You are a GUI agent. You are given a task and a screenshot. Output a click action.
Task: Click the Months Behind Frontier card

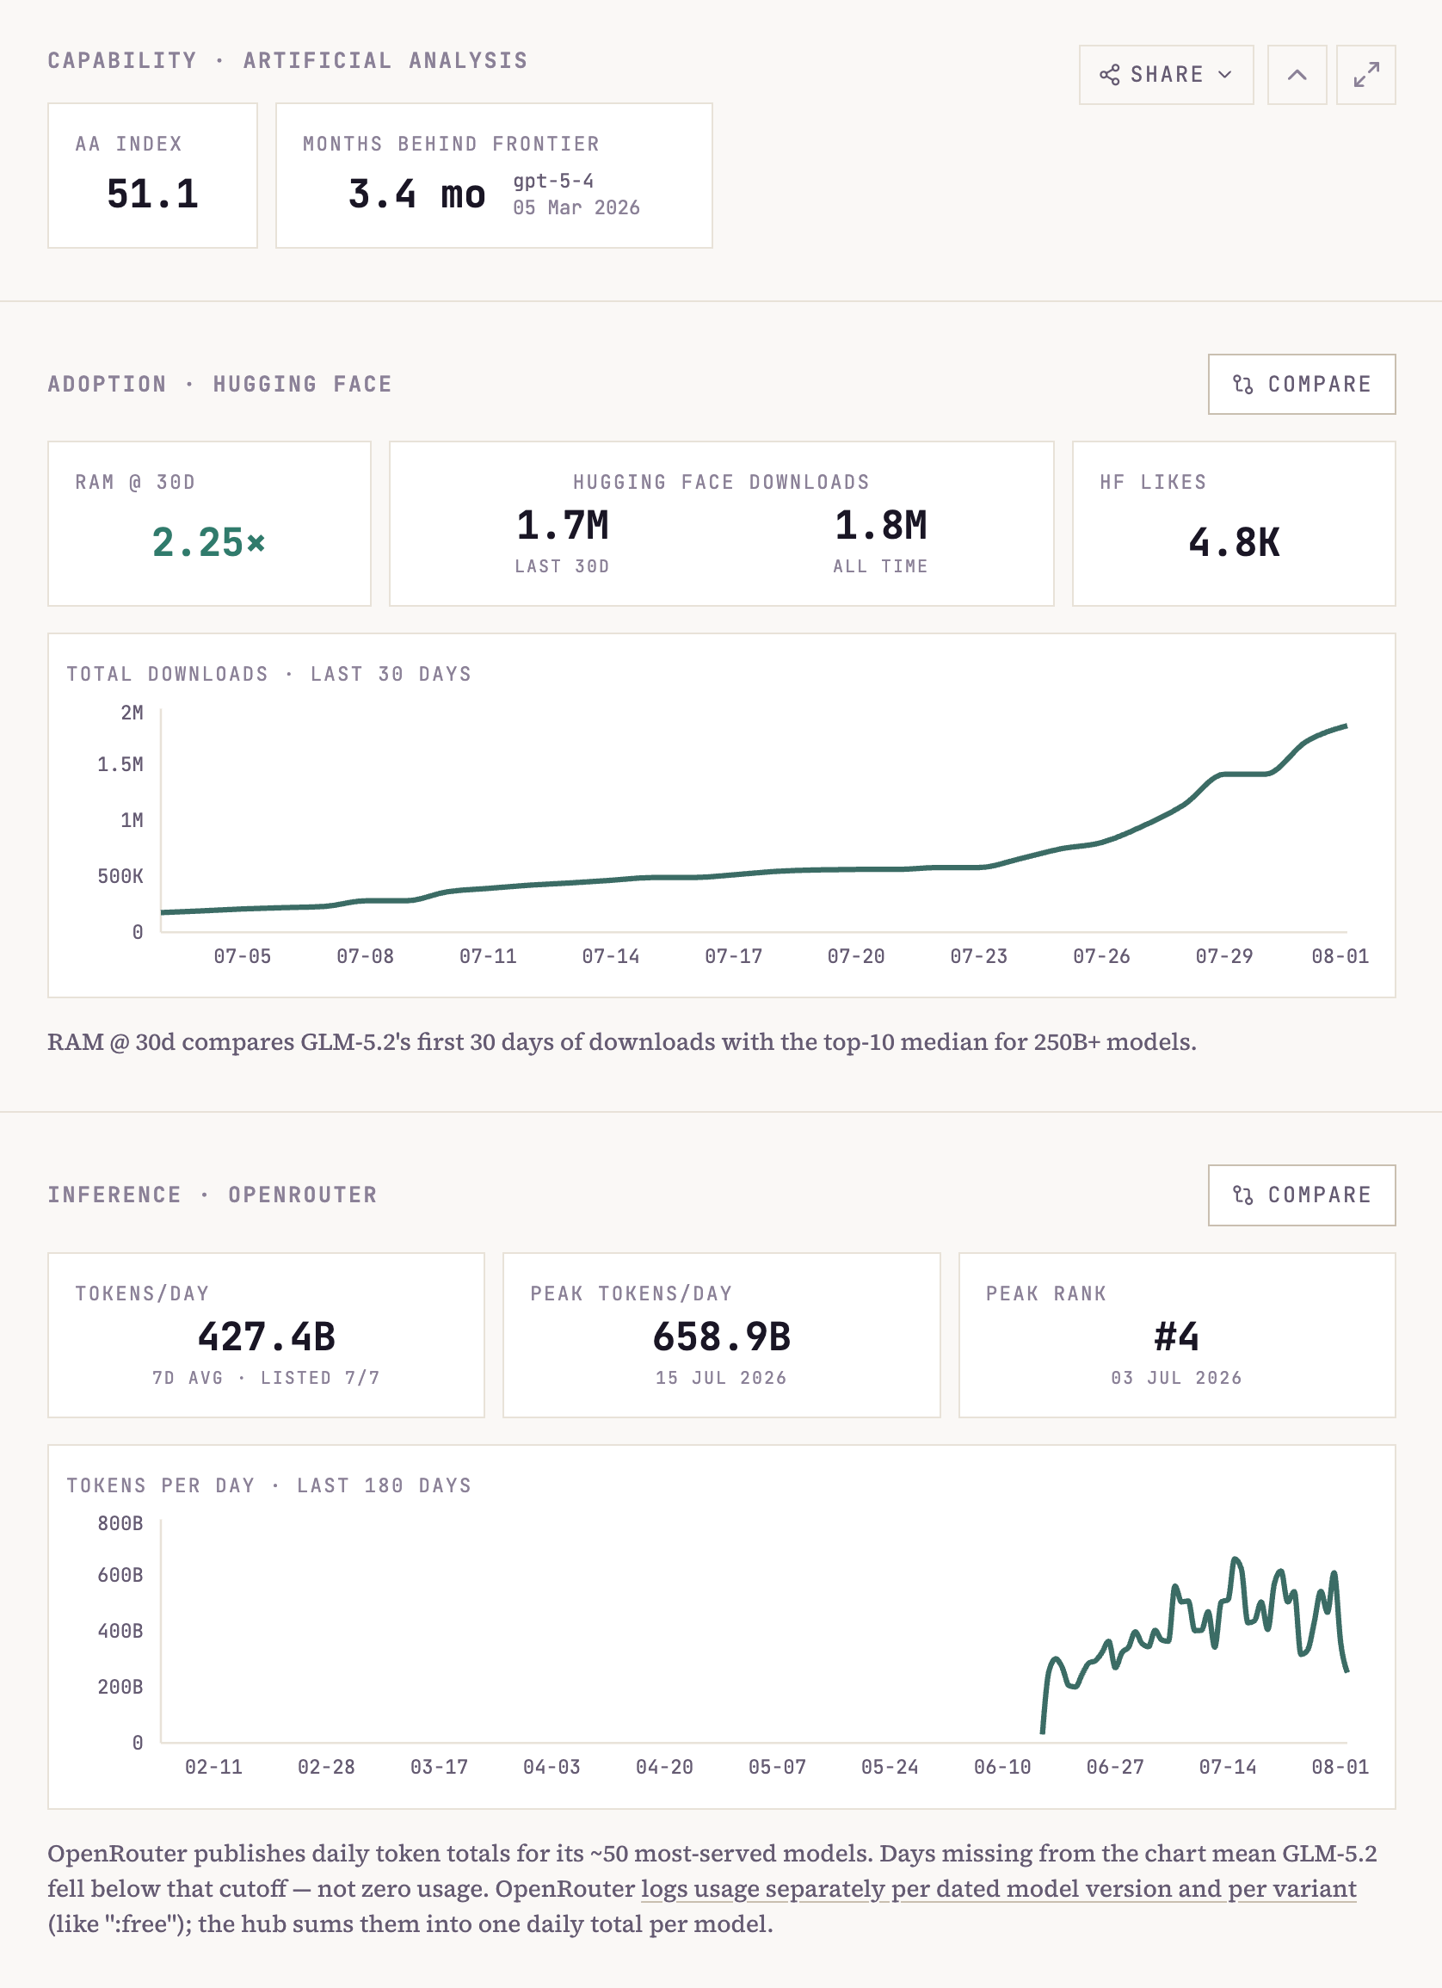pos(494,176)
